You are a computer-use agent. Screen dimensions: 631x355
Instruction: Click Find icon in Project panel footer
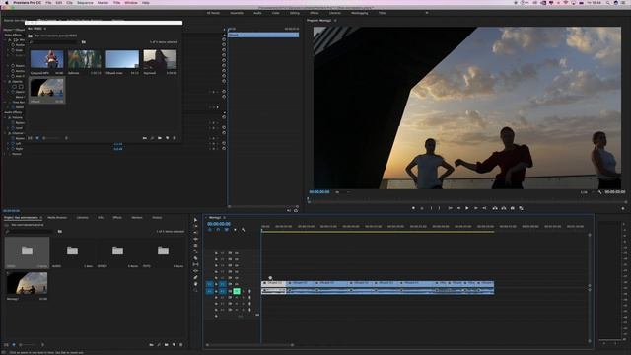pyautogui.click(x=159, y=345)
